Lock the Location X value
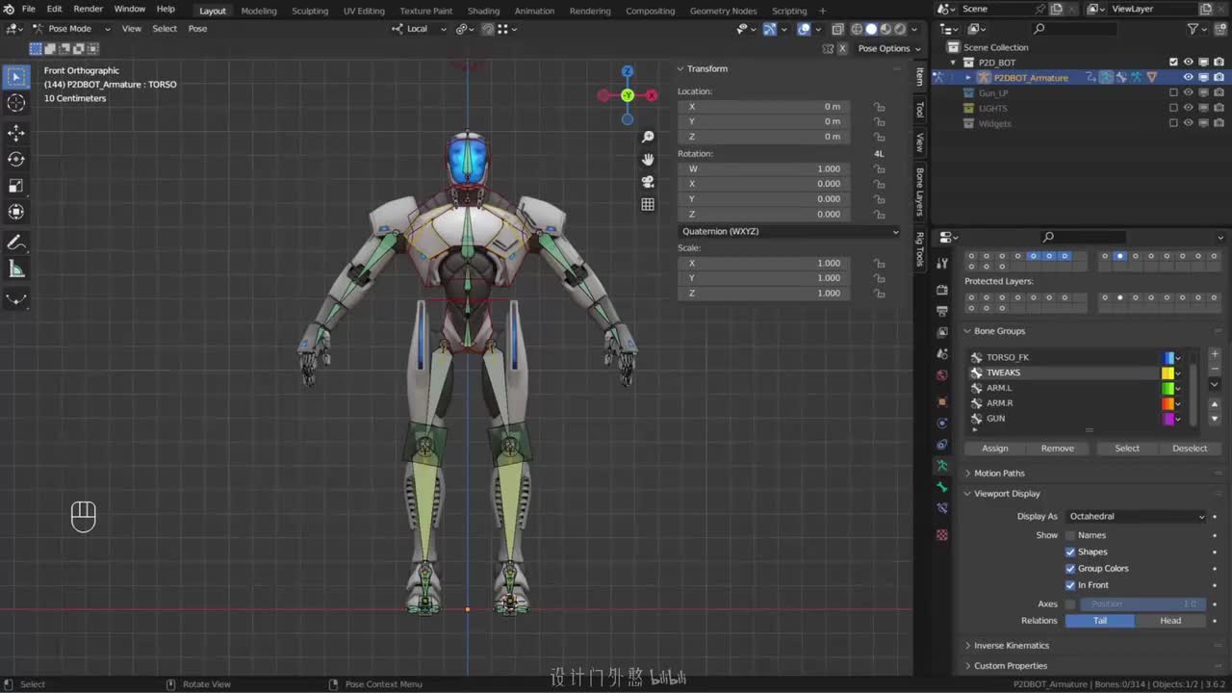 (879, 107)
